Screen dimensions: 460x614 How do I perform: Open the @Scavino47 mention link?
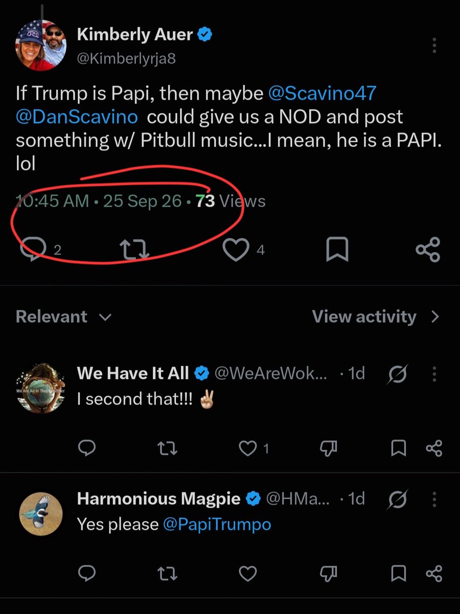coord(322,93)
